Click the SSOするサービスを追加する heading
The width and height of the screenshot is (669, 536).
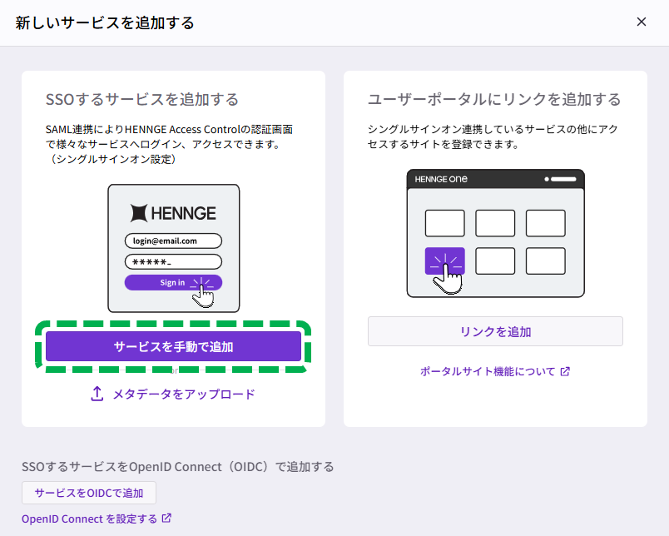[x=142, y=99]
